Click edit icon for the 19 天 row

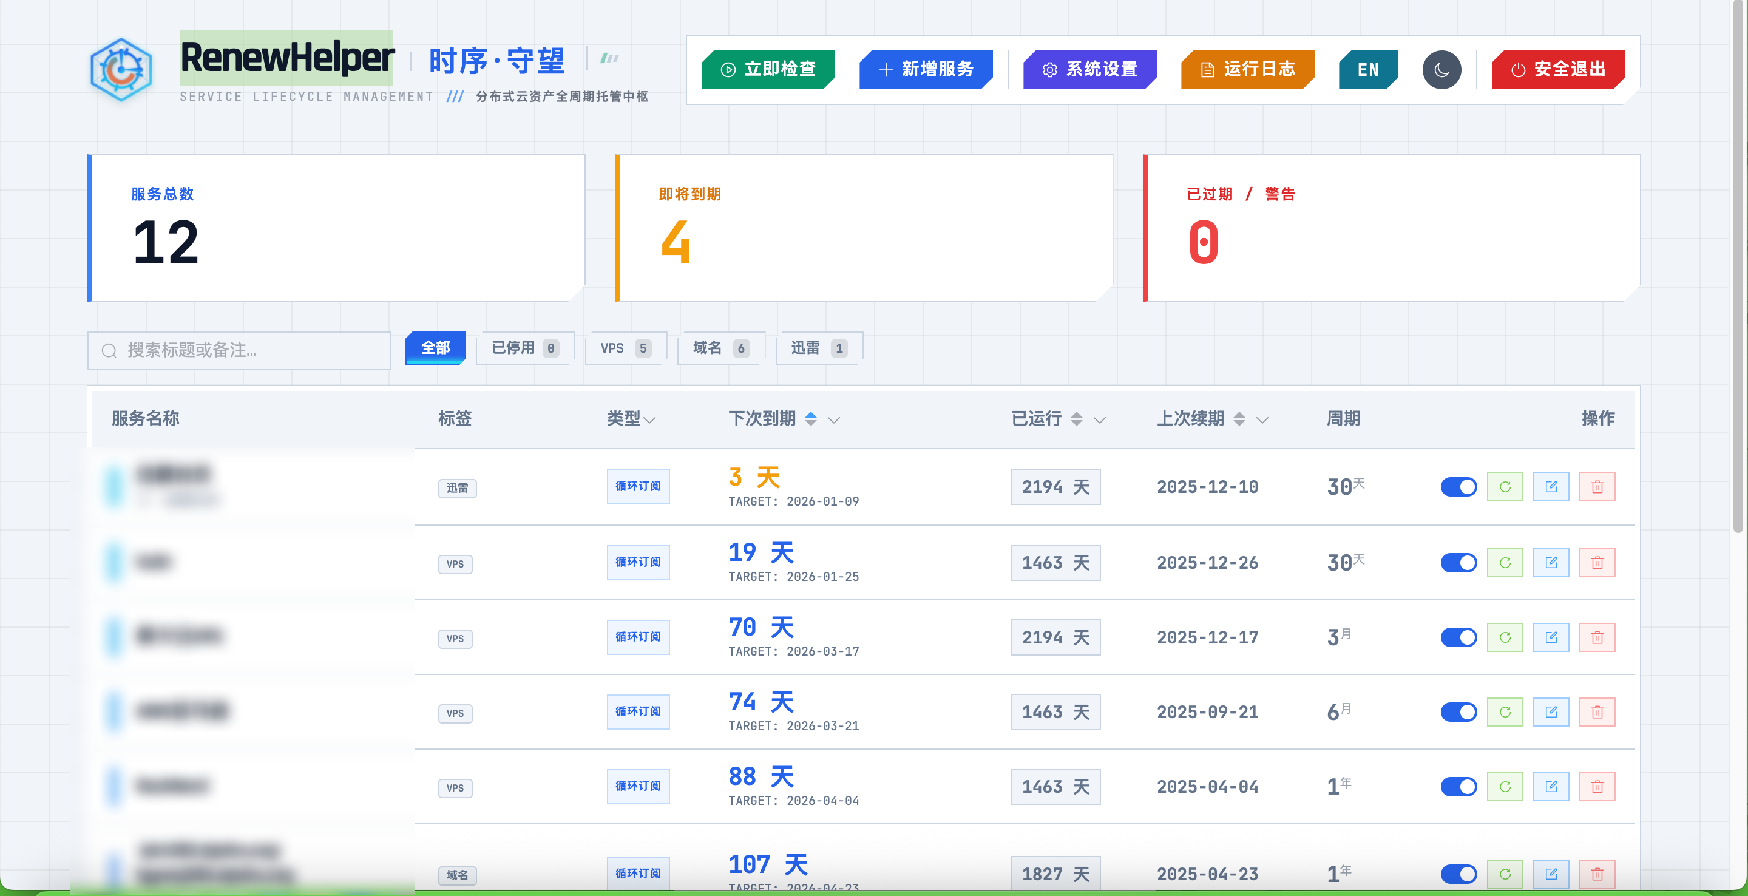click(1551, 563)
